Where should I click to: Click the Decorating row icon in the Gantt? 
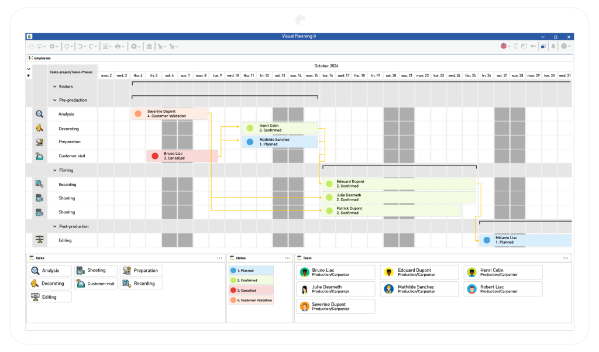pos(39,128)
